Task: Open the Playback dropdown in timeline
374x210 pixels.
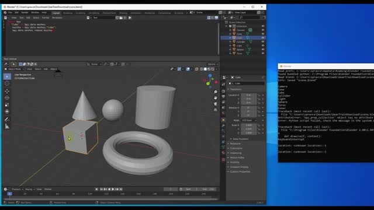Action: click(x=17, y=189)
